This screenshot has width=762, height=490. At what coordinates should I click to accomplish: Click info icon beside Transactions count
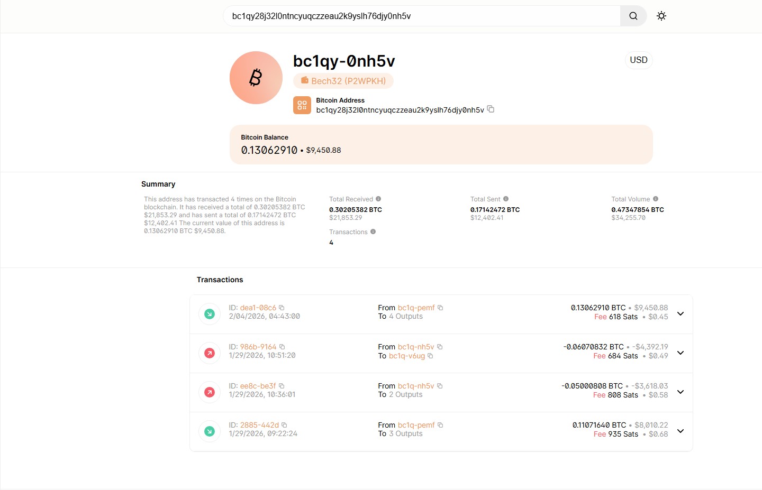[373, 232]
